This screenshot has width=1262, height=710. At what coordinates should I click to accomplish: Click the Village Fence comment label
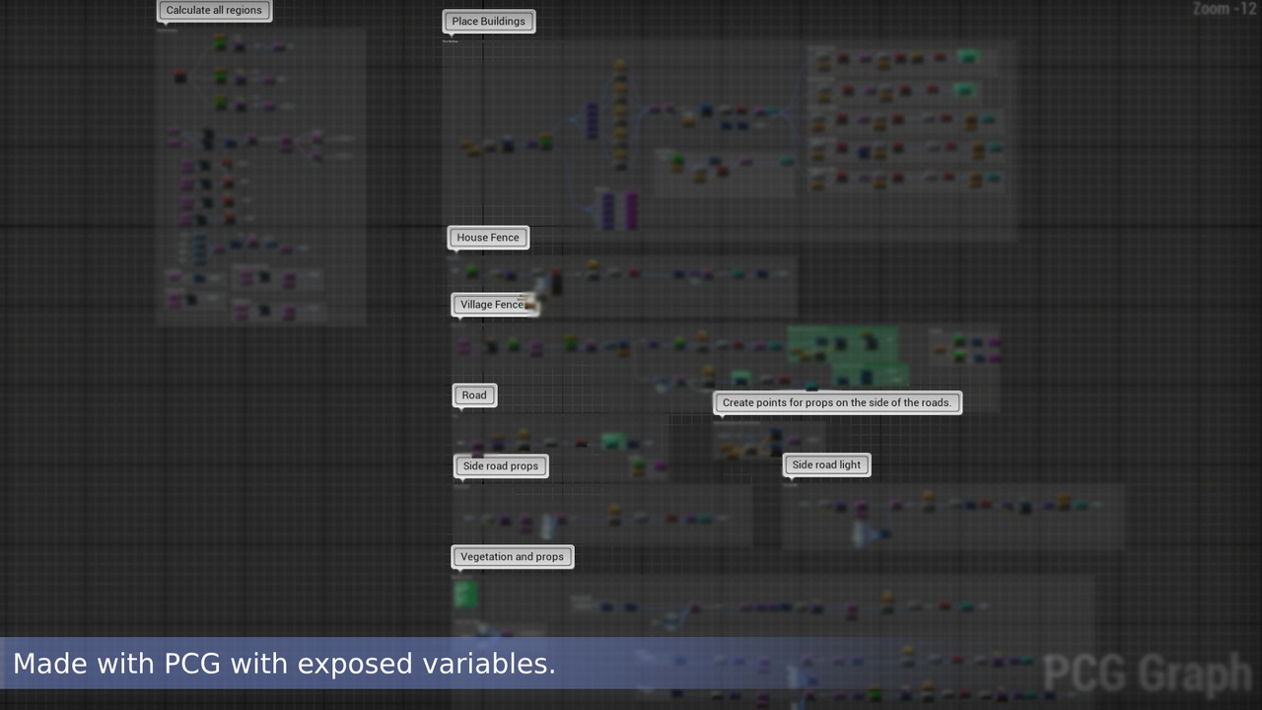[x=493, y=304]
